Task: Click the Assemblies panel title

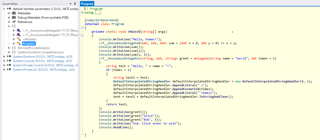Action: coord(10,4)
